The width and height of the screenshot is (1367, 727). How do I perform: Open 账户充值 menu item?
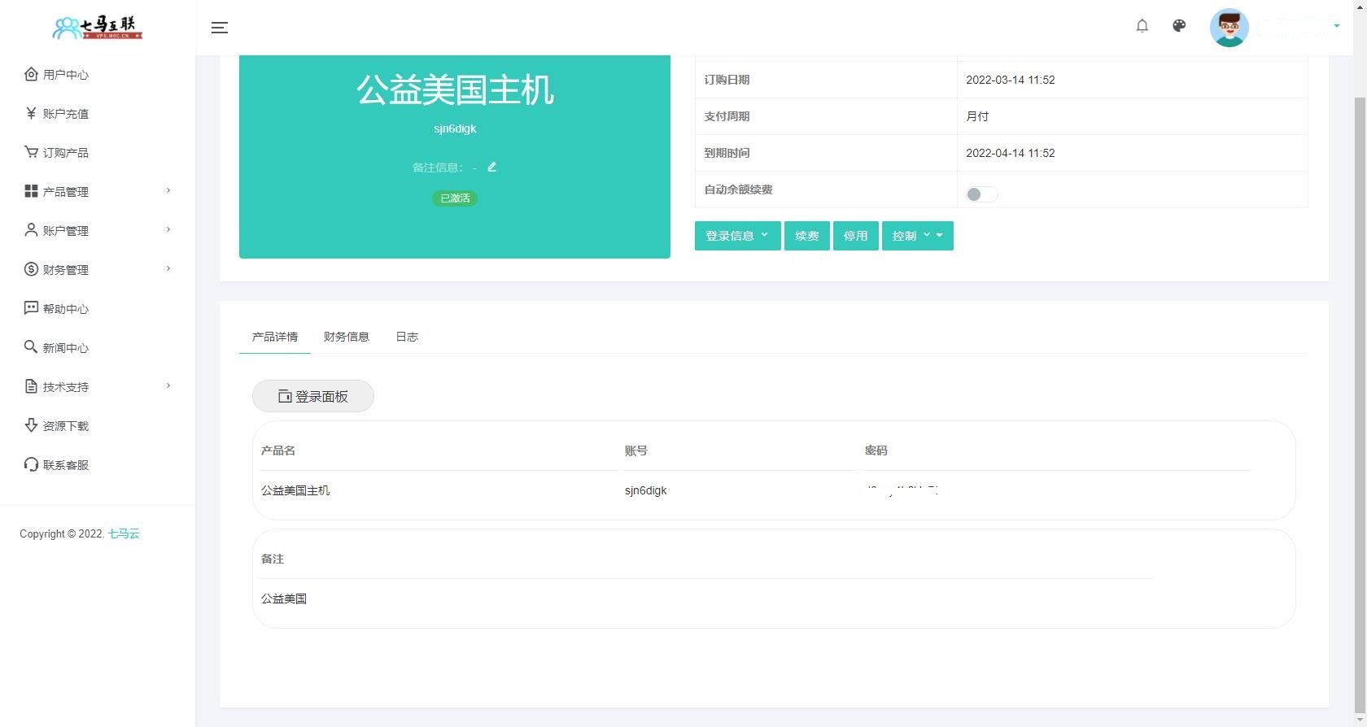pos(66,114)
